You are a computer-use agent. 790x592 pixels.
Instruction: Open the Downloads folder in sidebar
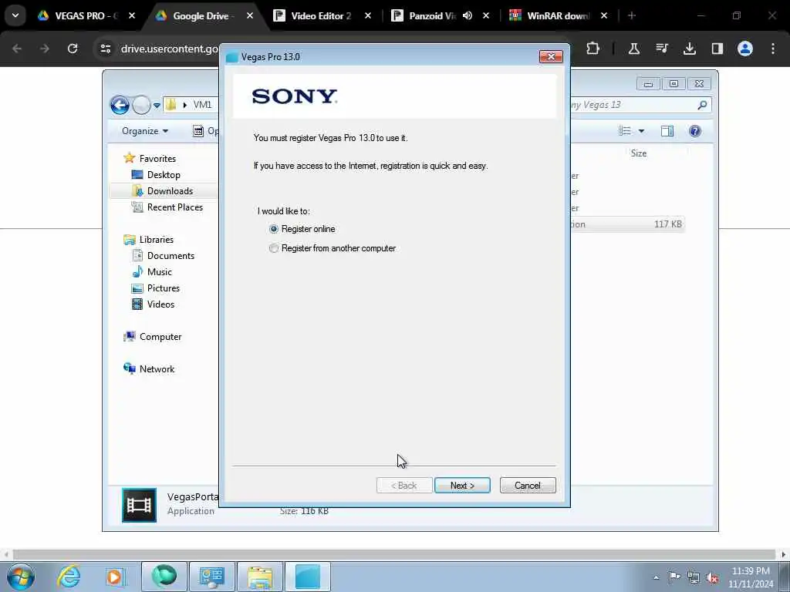[x=170, y=191]
